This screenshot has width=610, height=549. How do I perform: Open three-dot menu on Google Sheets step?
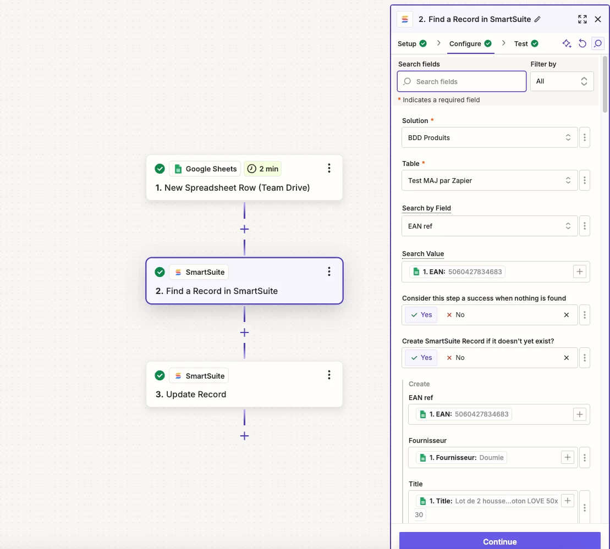(329, 168)
